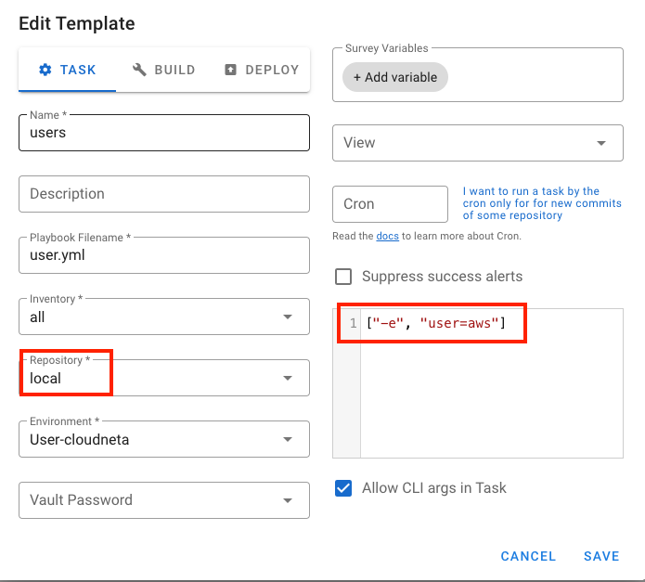Click the deploy upload icon
Image resolution: width=645 pixels, height=582 pixels.
point(230,70)
